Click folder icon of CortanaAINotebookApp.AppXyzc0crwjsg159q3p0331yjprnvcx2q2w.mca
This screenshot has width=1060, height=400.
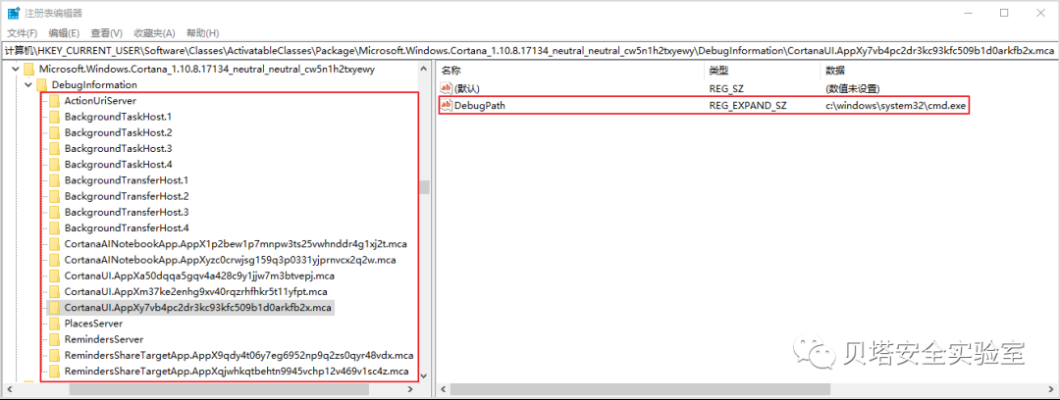pyautogui.click(x=54, y=260)
